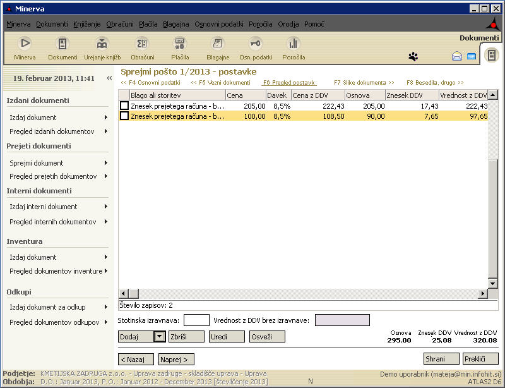This screenshot has width=505, height=388.
Task: Open the Blagajne toolbar icon
Action: (x=218, y=44)
